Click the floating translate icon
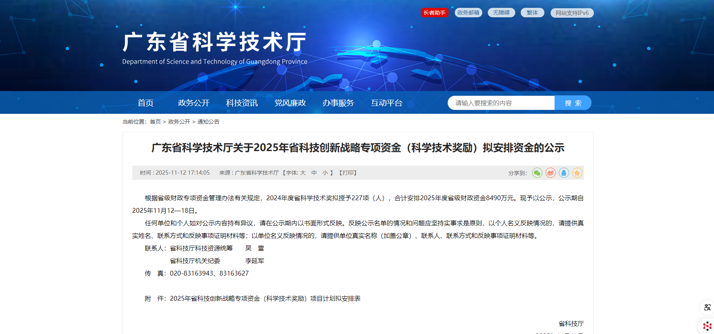 [x=707, y=307]
